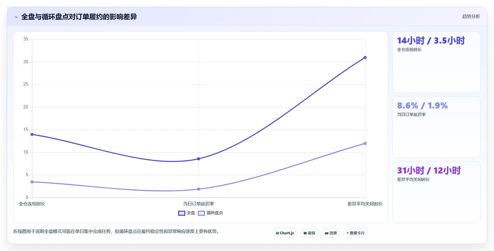Click the y-axis value 0

click(27, 198)
